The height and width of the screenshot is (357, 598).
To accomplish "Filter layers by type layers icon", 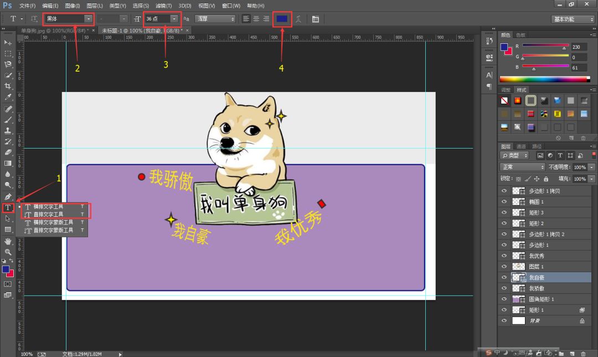I will (560, 155).
